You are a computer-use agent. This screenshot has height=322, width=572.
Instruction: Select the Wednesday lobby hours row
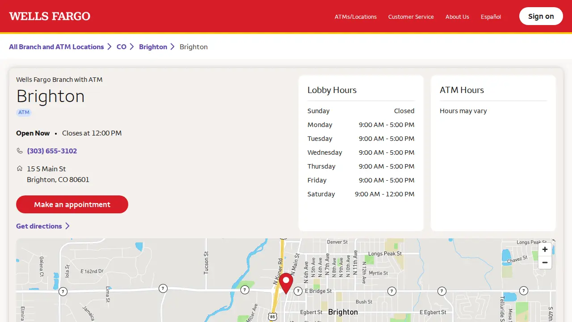361,153
